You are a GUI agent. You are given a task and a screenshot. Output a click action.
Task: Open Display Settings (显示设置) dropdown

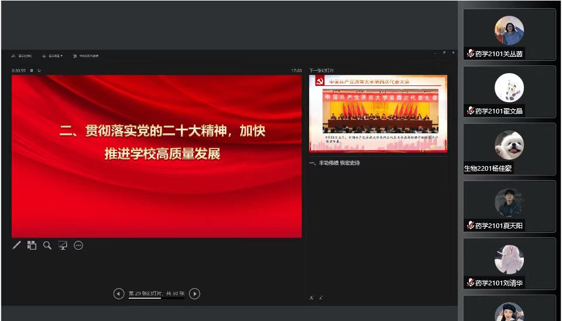point(53,56)
